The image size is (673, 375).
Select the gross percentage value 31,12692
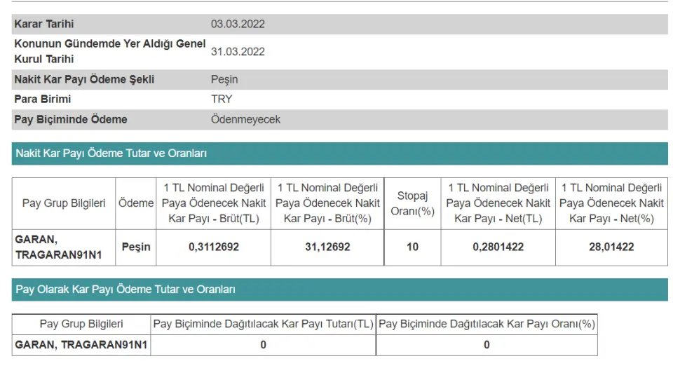327,247
